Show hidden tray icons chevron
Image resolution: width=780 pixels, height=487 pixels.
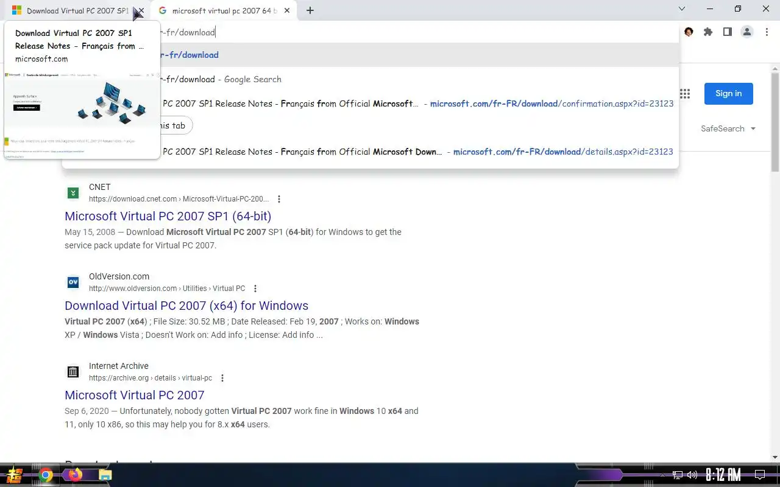(663, 475)
